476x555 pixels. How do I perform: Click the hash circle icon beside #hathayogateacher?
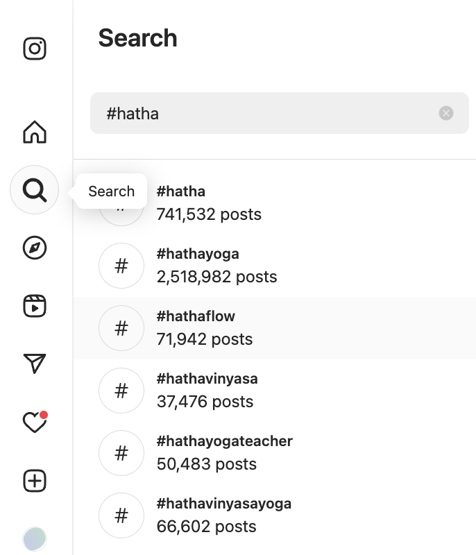121,453
